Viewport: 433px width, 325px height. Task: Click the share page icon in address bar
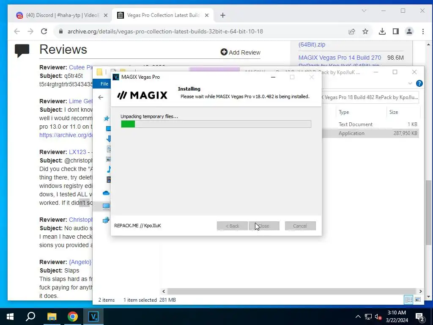pos(352,31)
